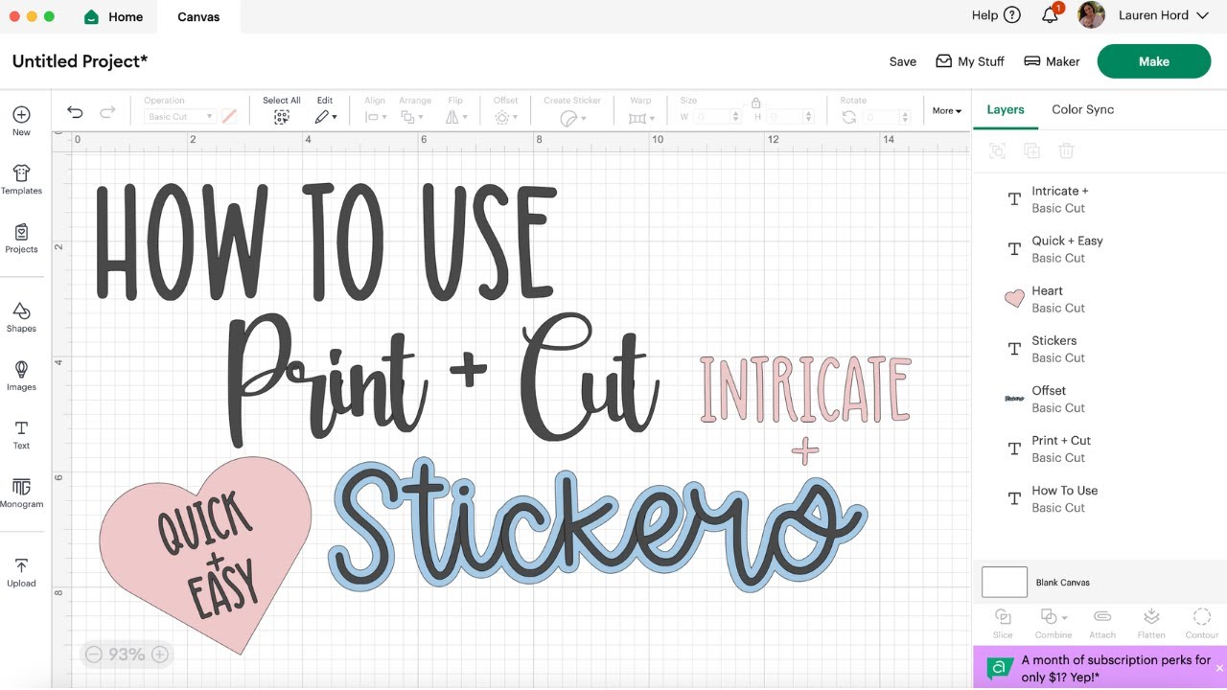Click the Duplicate layer icon
Image resolution: width=1227 pixels, height=690 pixels.
click(x=1031, y=150)
